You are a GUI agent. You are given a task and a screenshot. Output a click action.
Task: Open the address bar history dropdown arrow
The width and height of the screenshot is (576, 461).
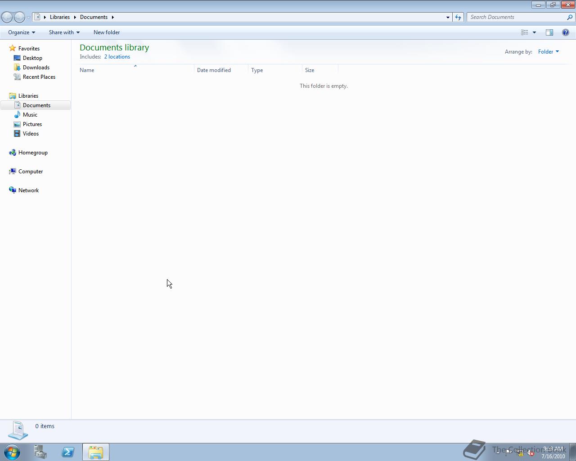(448, 17)
